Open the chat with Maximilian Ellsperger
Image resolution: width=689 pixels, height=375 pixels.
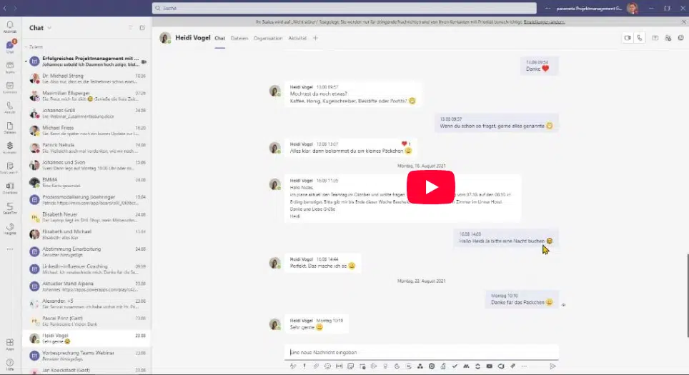pyautogui.click(x=87, y=96)
